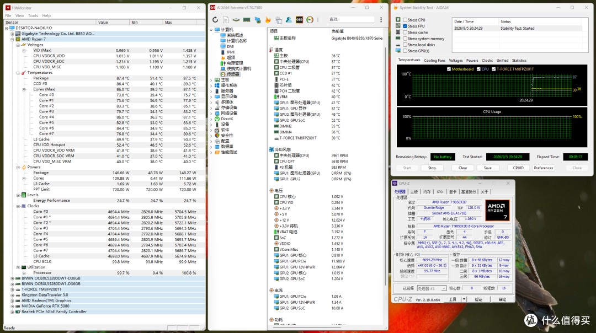Open Tools menu in HWMonitor
The width and height of the screenshot is (596, 333).
(33, 16)
